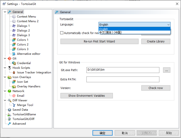The width and height of the screenshot is (181, 138).
Task: Click the Dialogs 2 windows icon
Action: coord(14,30)
